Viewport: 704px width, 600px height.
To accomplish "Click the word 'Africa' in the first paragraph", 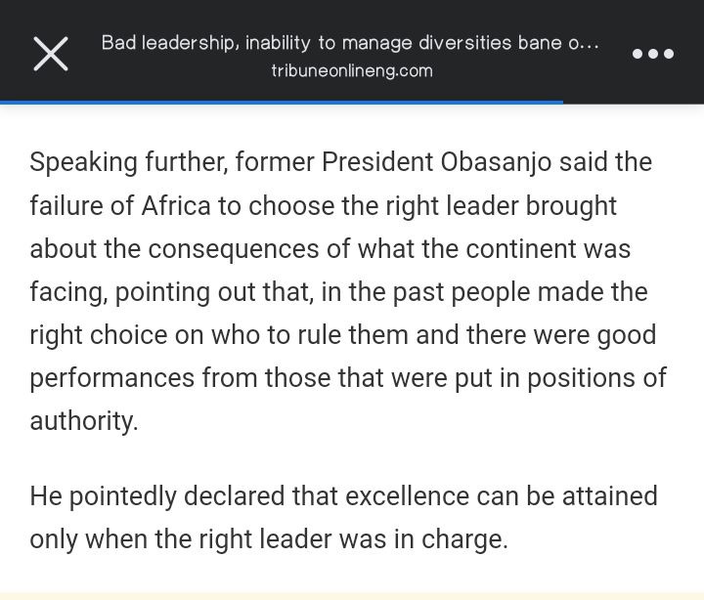I will (x=176, y=206).
